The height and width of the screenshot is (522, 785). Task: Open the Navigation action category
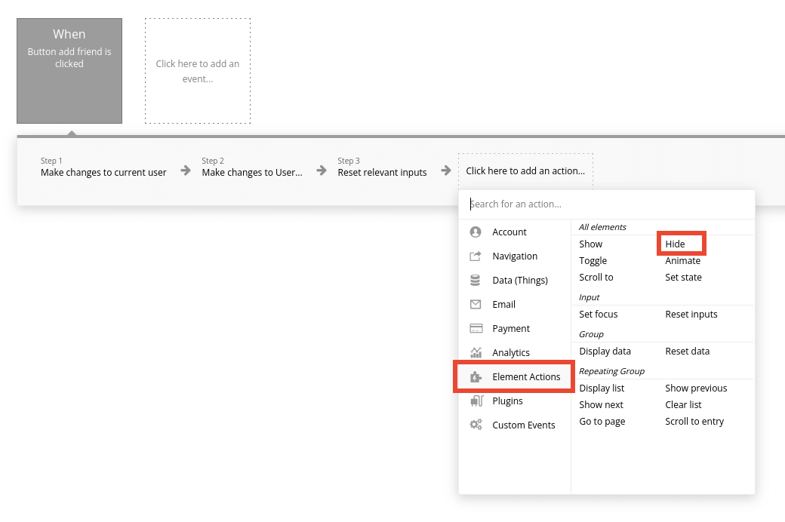tap(515, 256)
